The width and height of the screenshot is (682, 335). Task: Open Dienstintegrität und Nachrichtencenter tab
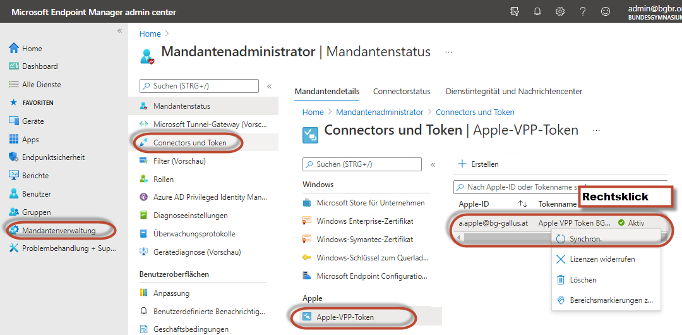[x=513, y=92]
